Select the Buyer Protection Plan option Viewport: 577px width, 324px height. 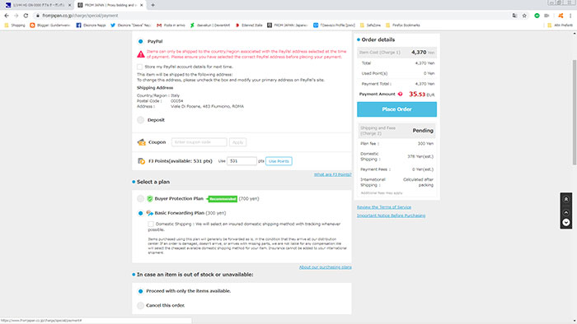click(x=141, y=198)
